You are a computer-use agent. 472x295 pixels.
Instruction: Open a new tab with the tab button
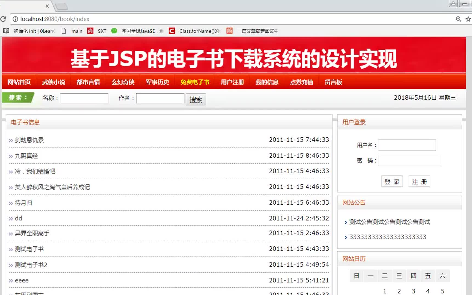click(x=61, y=6)
